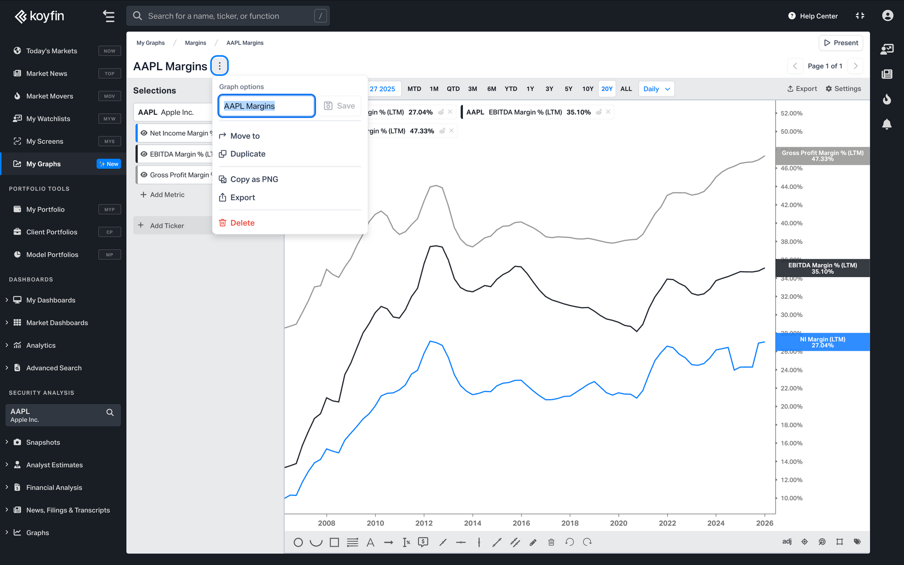Image resolution: width=904 pixels, height=565 pixels.
Task: Toggle the adj price adjustment control
Action: click(786, 542)
